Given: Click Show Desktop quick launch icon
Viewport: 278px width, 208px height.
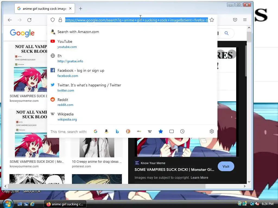Looking at the screenshot, I should point(20,204).
